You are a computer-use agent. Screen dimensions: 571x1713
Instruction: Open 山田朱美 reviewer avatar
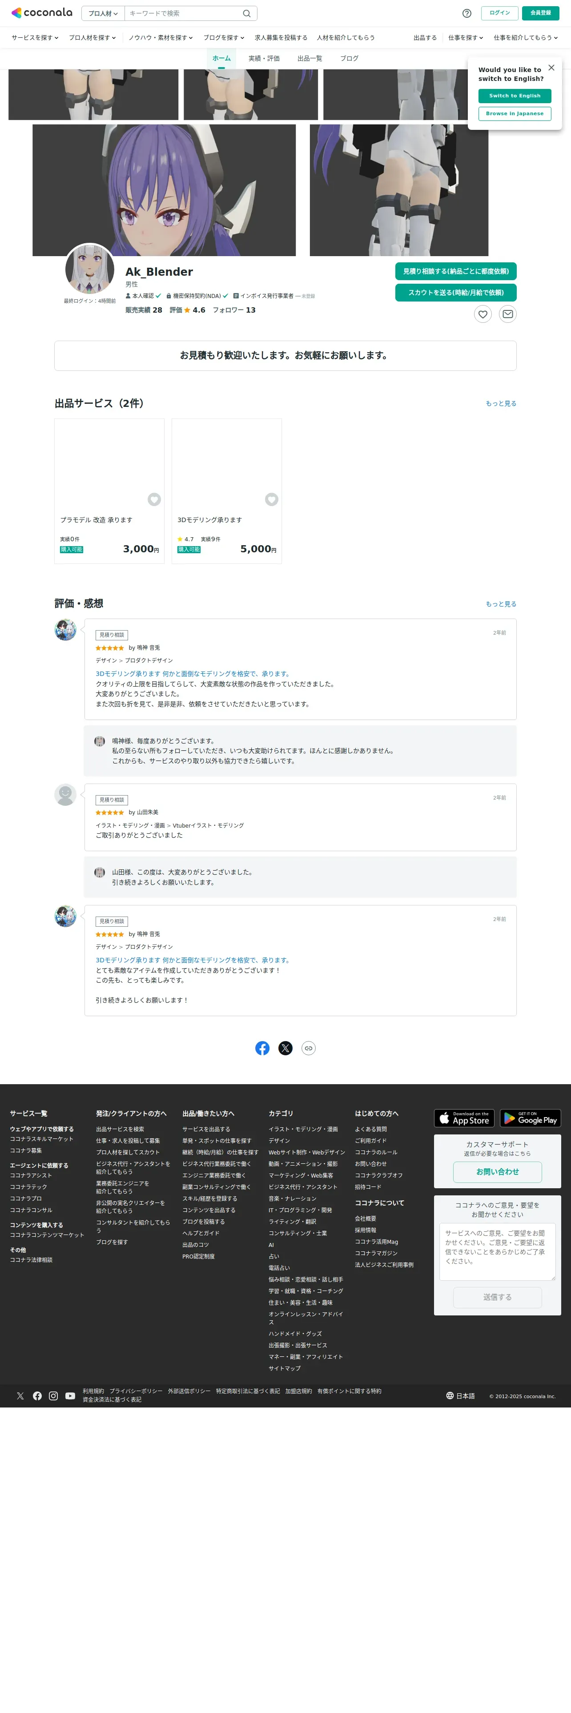65,795
